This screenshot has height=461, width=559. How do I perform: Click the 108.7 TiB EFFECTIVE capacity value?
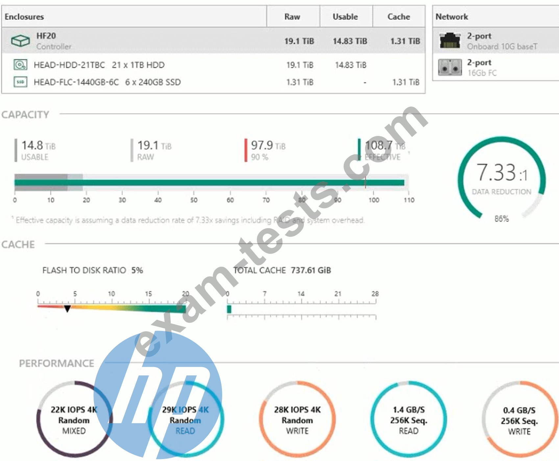(x=385, y=150)
